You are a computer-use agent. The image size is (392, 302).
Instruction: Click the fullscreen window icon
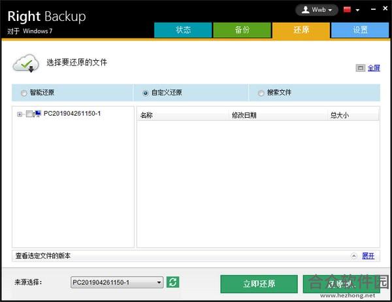[x=360, y=68]
